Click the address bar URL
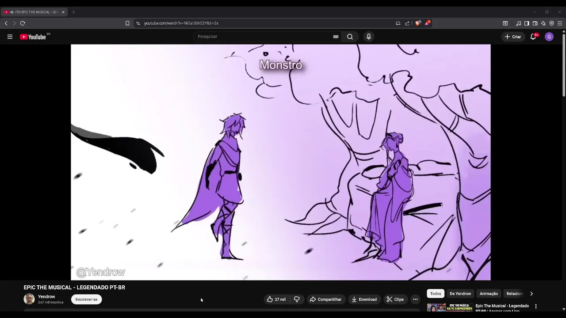 click(x=181, y=23)
